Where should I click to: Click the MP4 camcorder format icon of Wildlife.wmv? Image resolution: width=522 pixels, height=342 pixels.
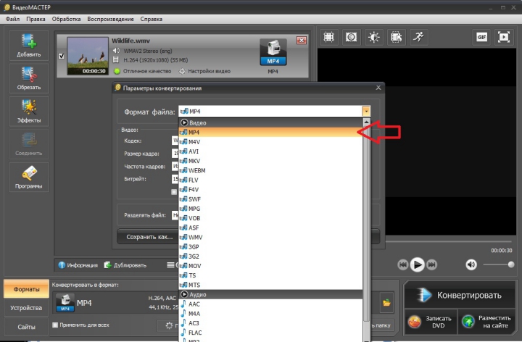(x=273, y=52)
